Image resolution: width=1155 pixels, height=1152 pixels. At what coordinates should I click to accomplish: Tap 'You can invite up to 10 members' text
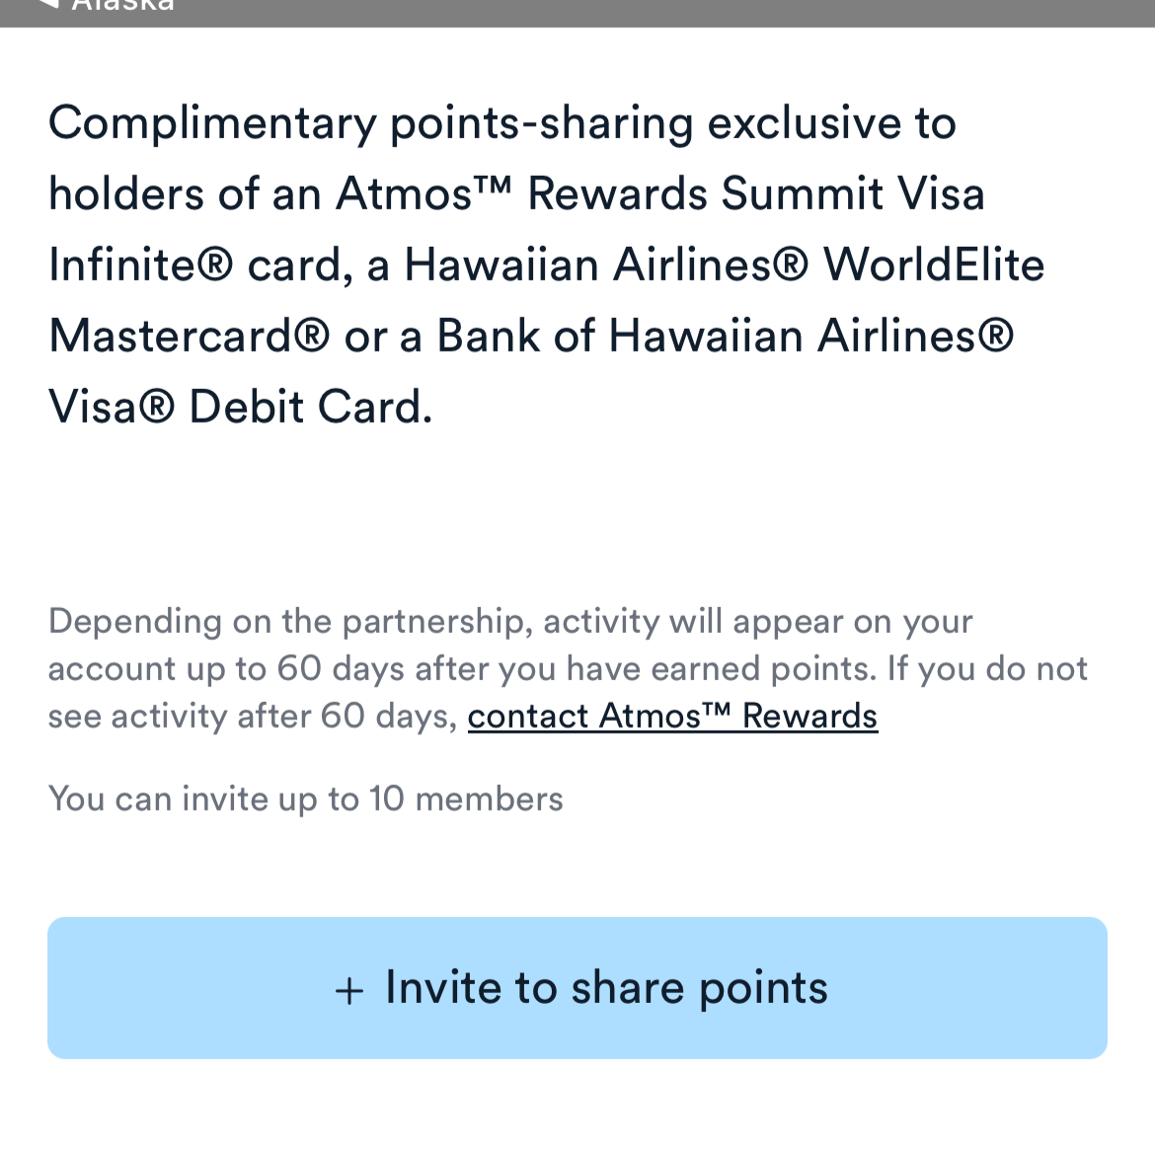pyautogui.click(x=305, y=799)
